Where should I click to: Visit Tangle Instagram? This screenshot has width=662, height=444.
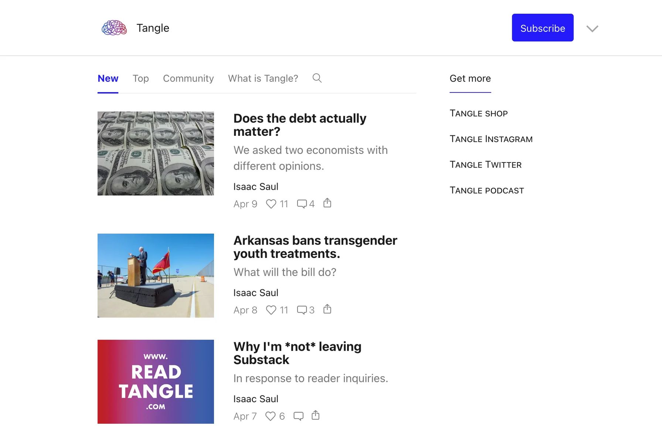[491, 139]
